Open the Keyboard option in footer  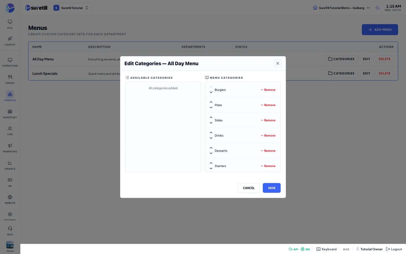[326, 249]
